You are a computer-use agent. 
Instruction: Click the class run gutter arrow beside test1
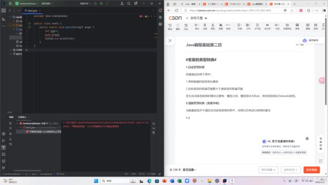tap(29, 23)
